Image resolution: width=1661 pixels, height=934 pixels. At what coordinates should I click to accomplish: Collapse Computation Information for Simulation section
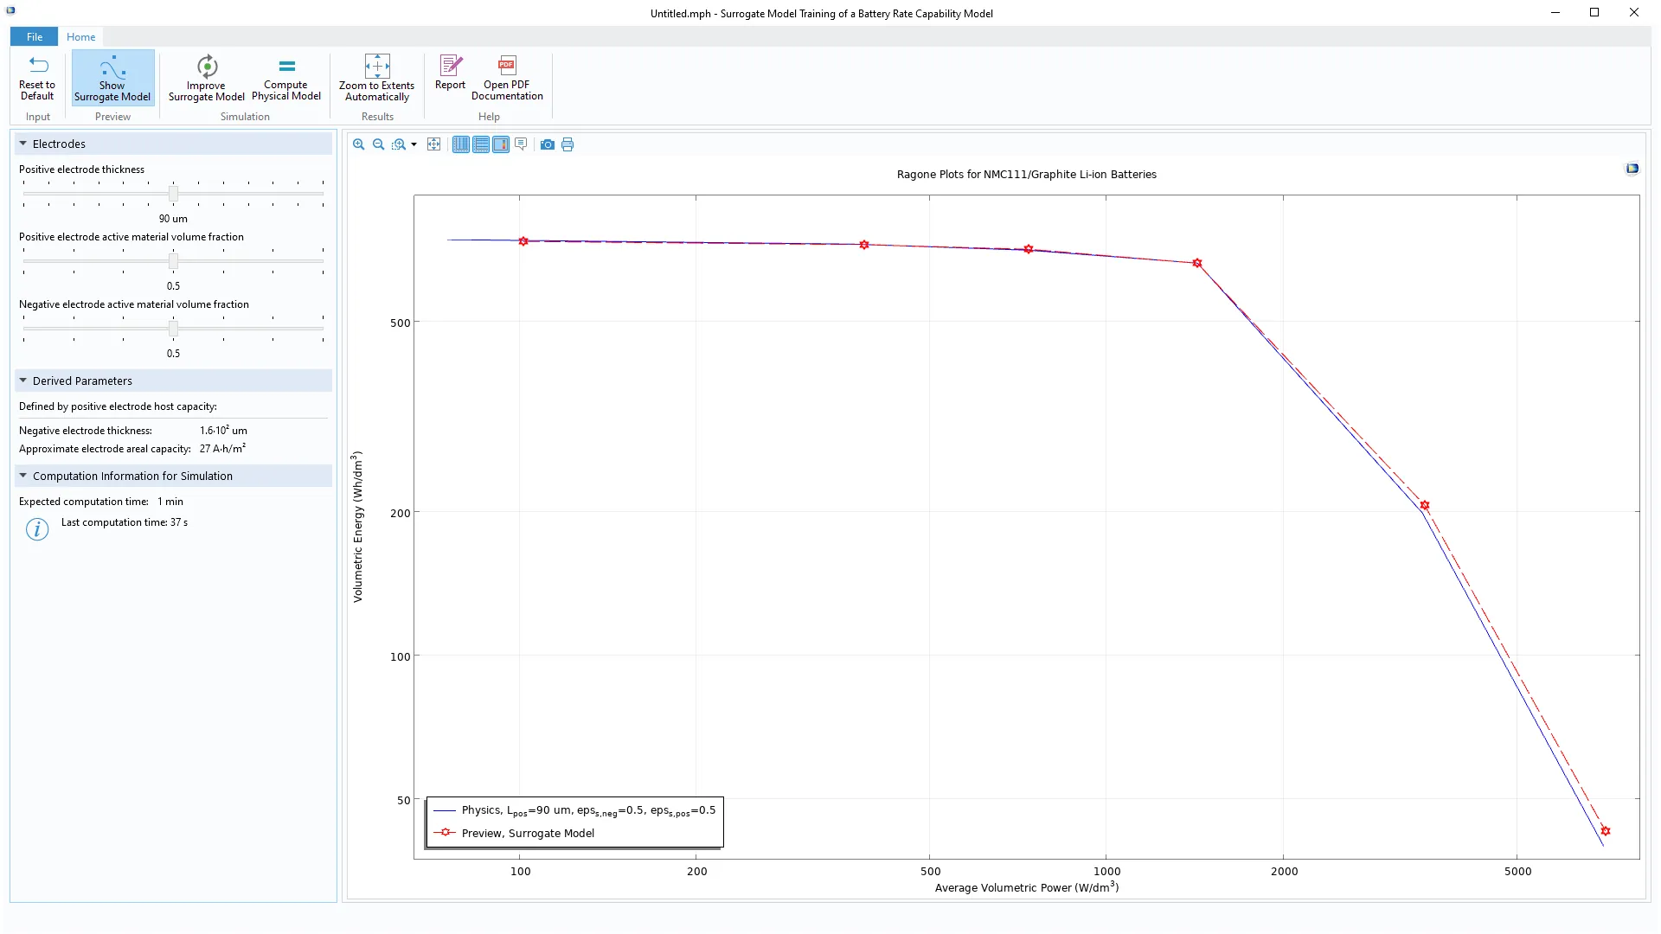(x=23, y=476)
